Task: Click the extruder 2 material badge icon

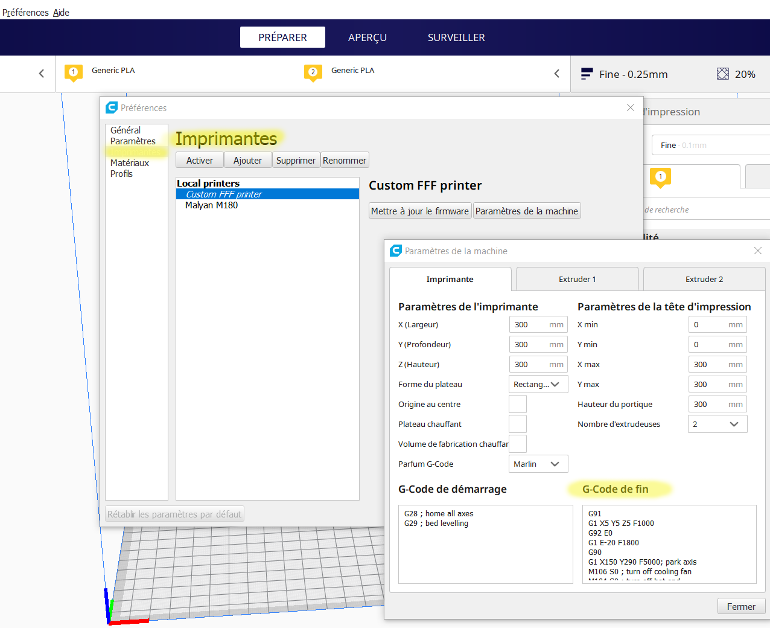Action: tap(313, 72)
